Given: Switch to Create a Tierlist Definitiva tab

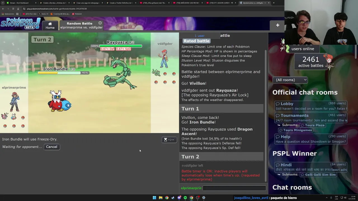Looking at the screenshot, I should [x=121, y=3].
